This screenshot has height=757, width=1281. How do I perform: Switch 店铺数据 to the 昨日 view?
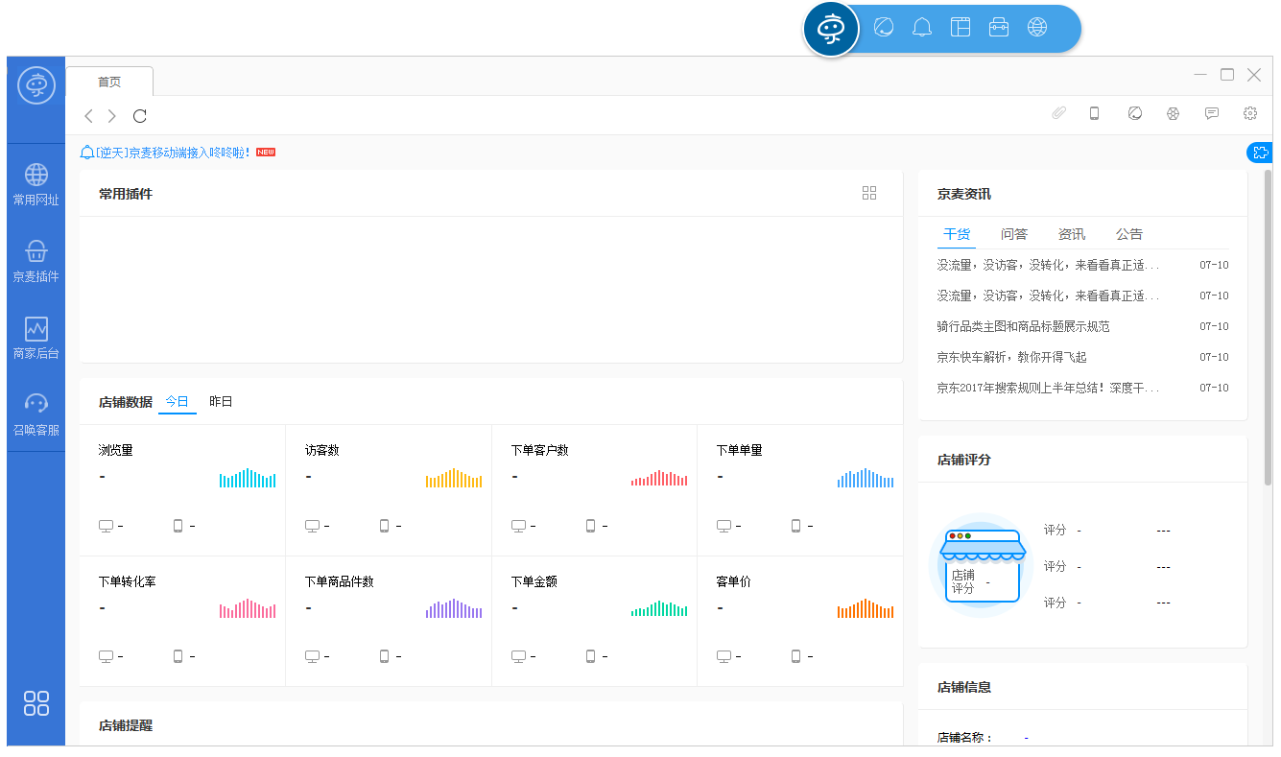[x=222, y=402]
